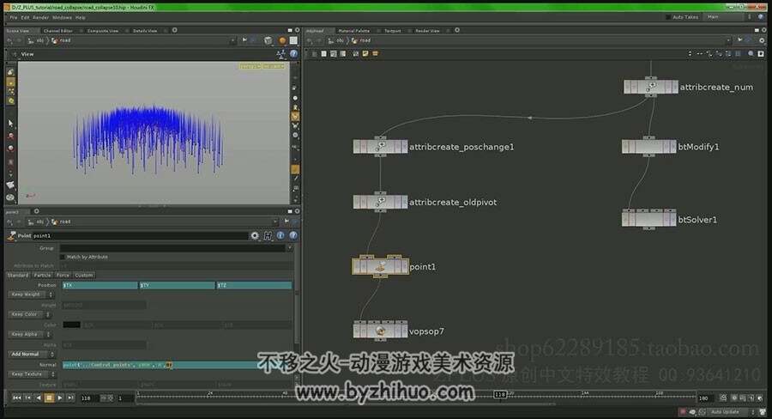Viewport: 772px width, 419px height.
Task: Toggle Match by Attribute checkbox
Action: click(x=63, y=257)
